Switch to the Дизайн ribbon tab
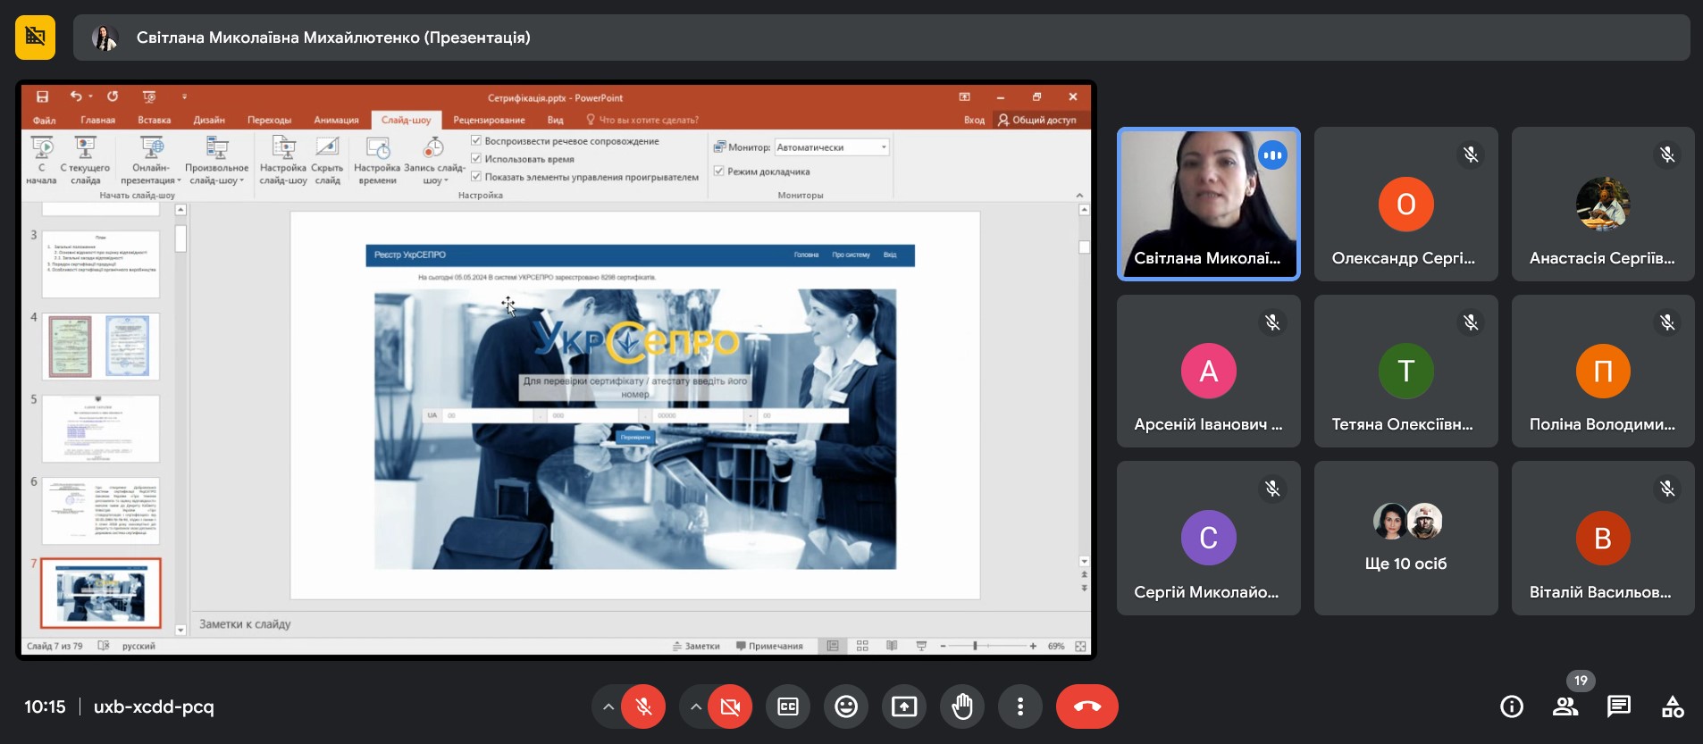The image size is (1703, 744). [x=209, y=120]
